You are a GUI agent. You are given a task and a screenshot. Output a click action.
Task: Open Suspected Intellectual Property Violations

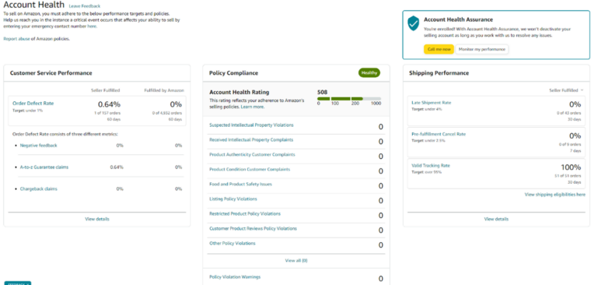[251, 125]
